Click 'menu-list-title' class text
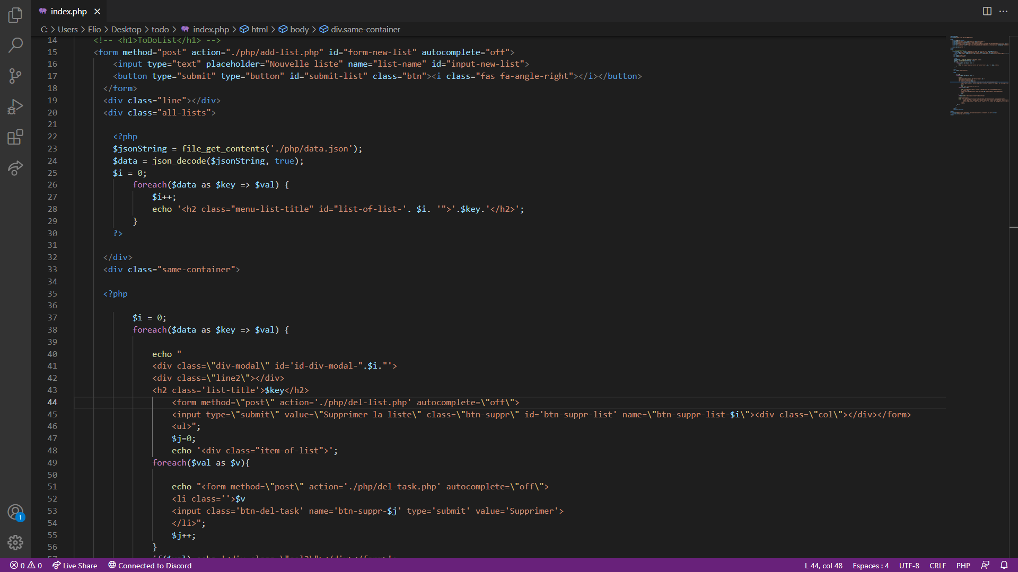Viewport: 1018px width, 572px height. coord(272,209)
